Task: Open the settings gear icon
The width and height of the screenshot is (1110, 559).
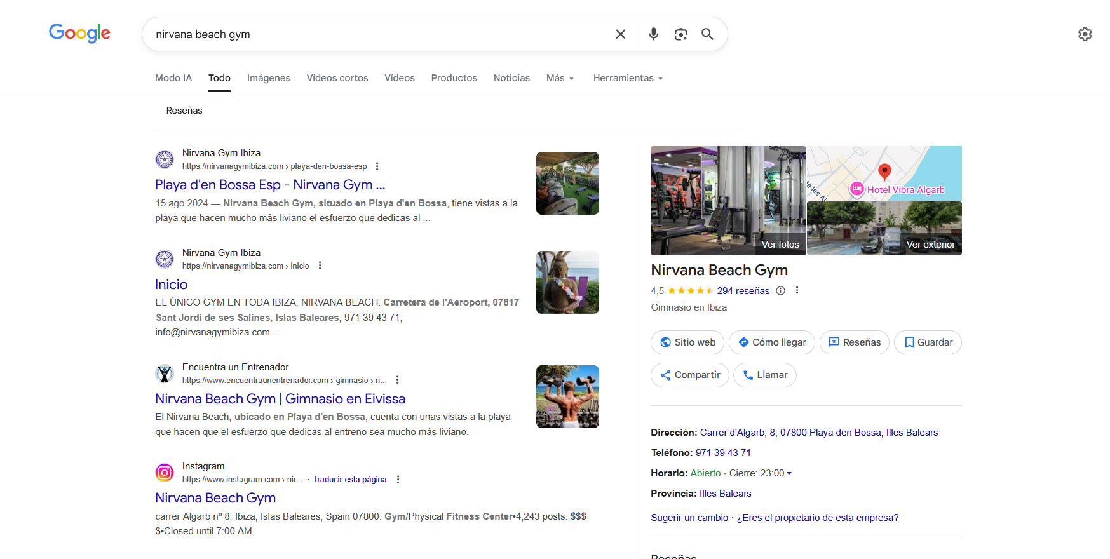Action: (x=1085, y=34)
